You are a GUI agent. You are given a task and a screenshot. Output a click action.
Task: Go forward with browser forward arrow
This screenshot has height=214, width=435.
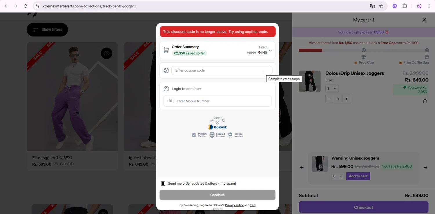16,6
